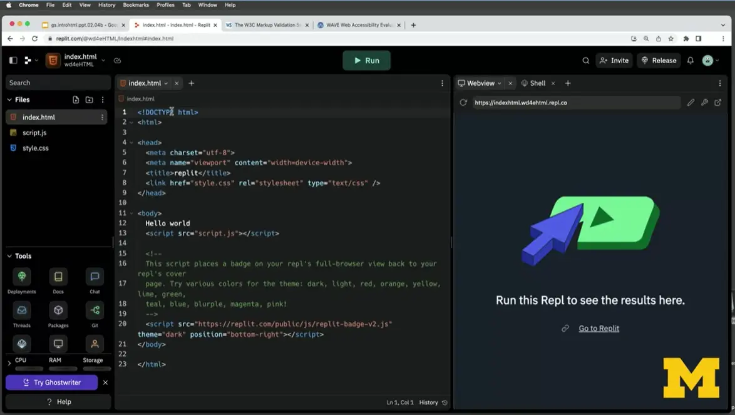735x415 pixels.
Task: Collapse the Tools section
Action: pos(9,256)
